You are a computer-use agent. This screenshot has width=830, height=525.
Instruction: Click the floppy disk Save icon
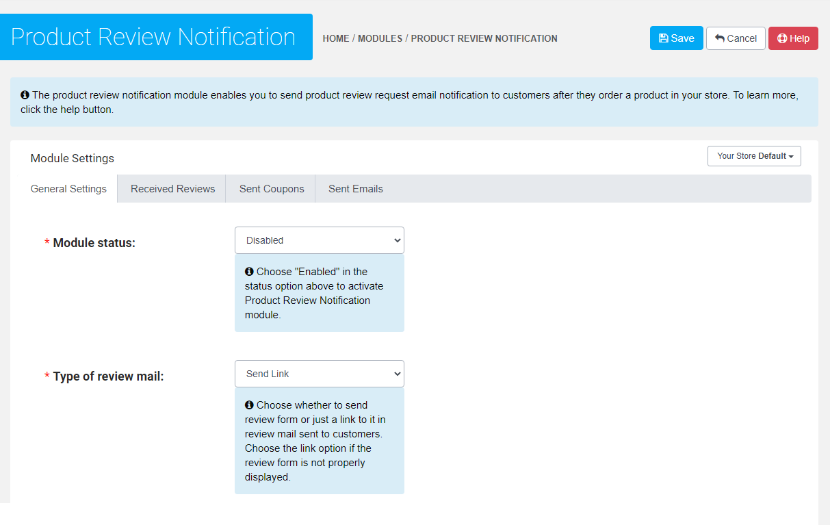[x=664, y=38]
